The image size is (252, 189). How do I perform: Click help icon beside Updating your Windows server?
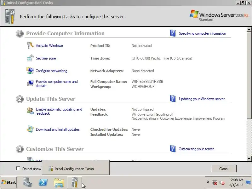tap(173, 99)
